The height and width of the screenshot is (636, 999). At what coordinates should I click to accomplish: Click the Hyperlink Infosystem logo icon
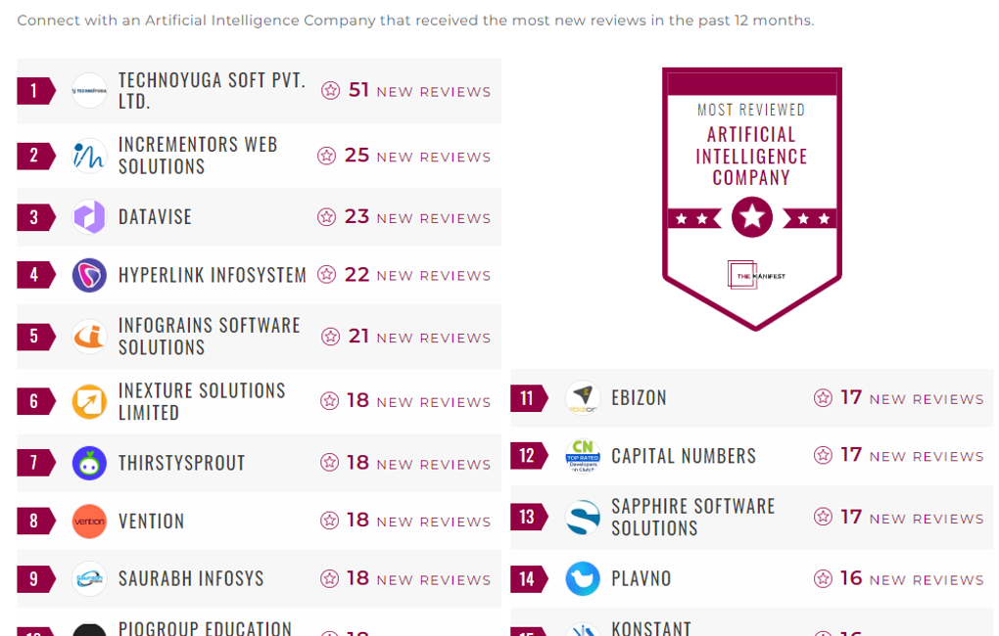click(x=89, y=275)
